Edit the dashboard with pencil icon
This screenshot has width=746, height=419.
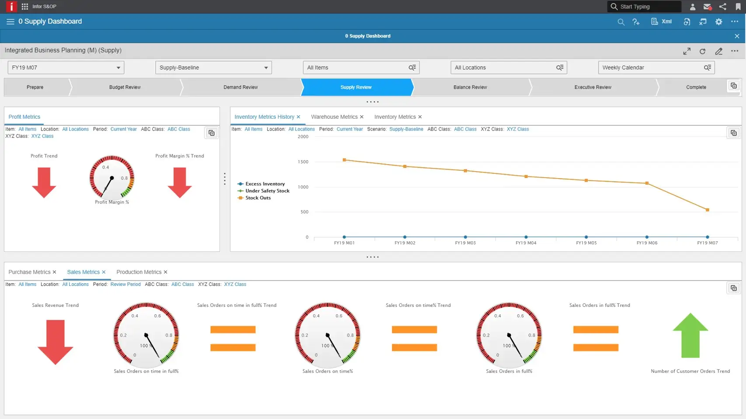point(718,51)
